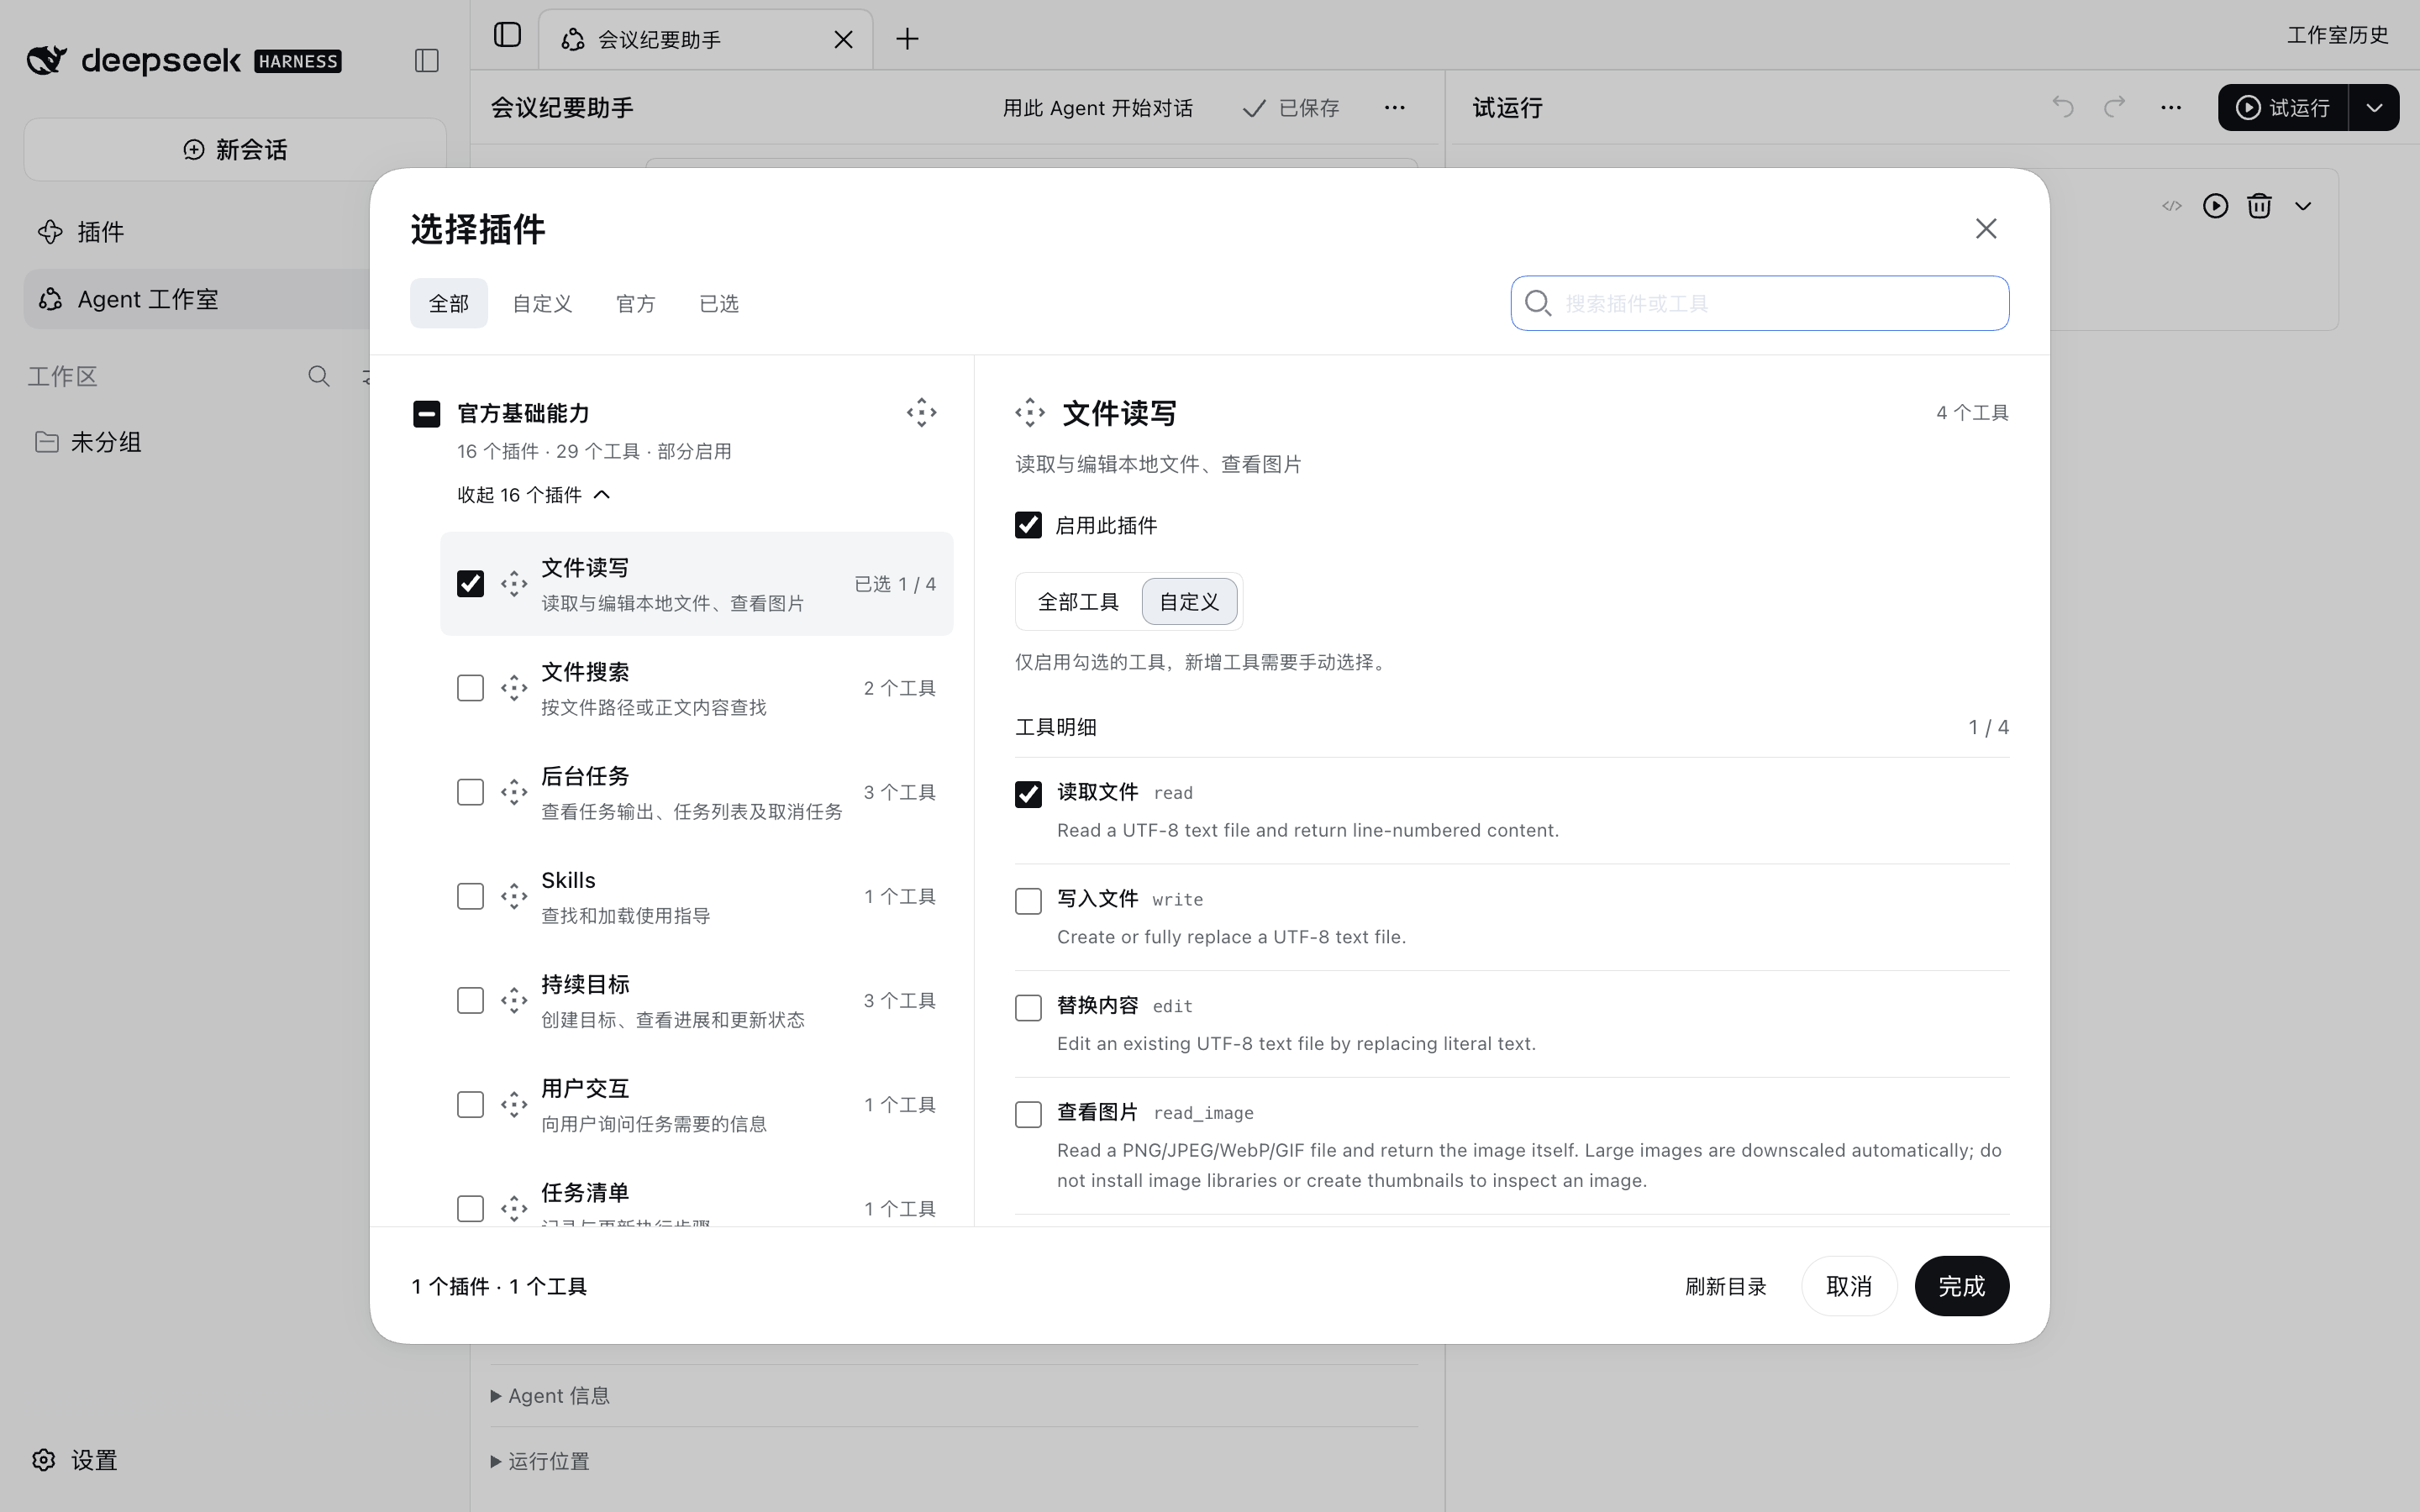Check the 任务清单 plugin checkbox
The image size is (2420, 1512).
coord(470,1208)
